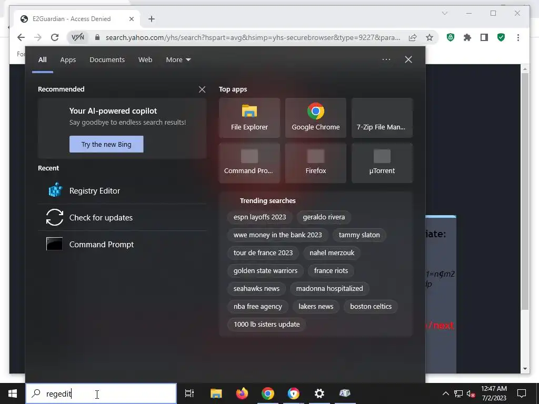Screen dimensions: 539x404
Task: Click the muted volume tray icon
Action: click(x=471, y=393)
